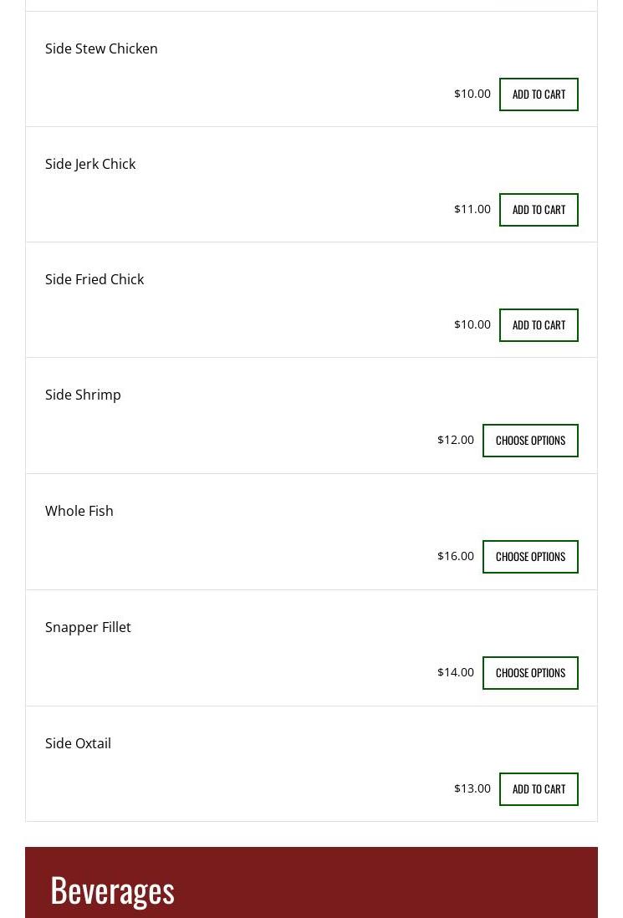Click the $14.00 Snapper Fillet price
Viewport: 623px width, 918px height.
(x=456, y=672)
